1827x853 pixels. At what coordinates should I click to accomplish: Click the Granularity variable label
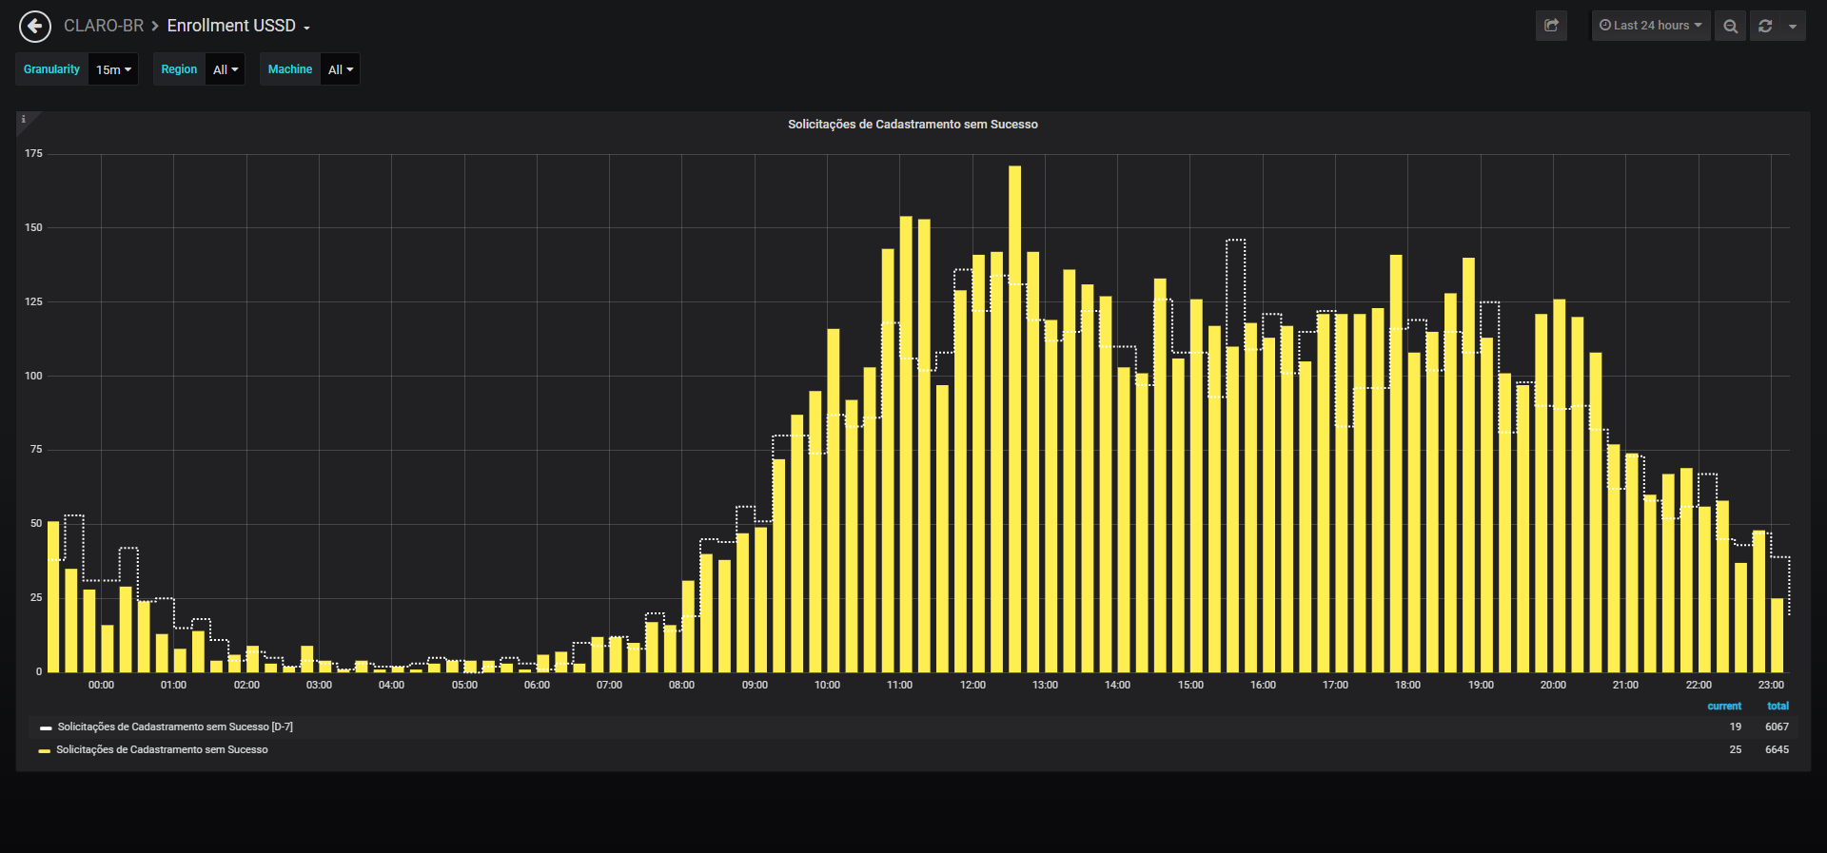(51, 69)
